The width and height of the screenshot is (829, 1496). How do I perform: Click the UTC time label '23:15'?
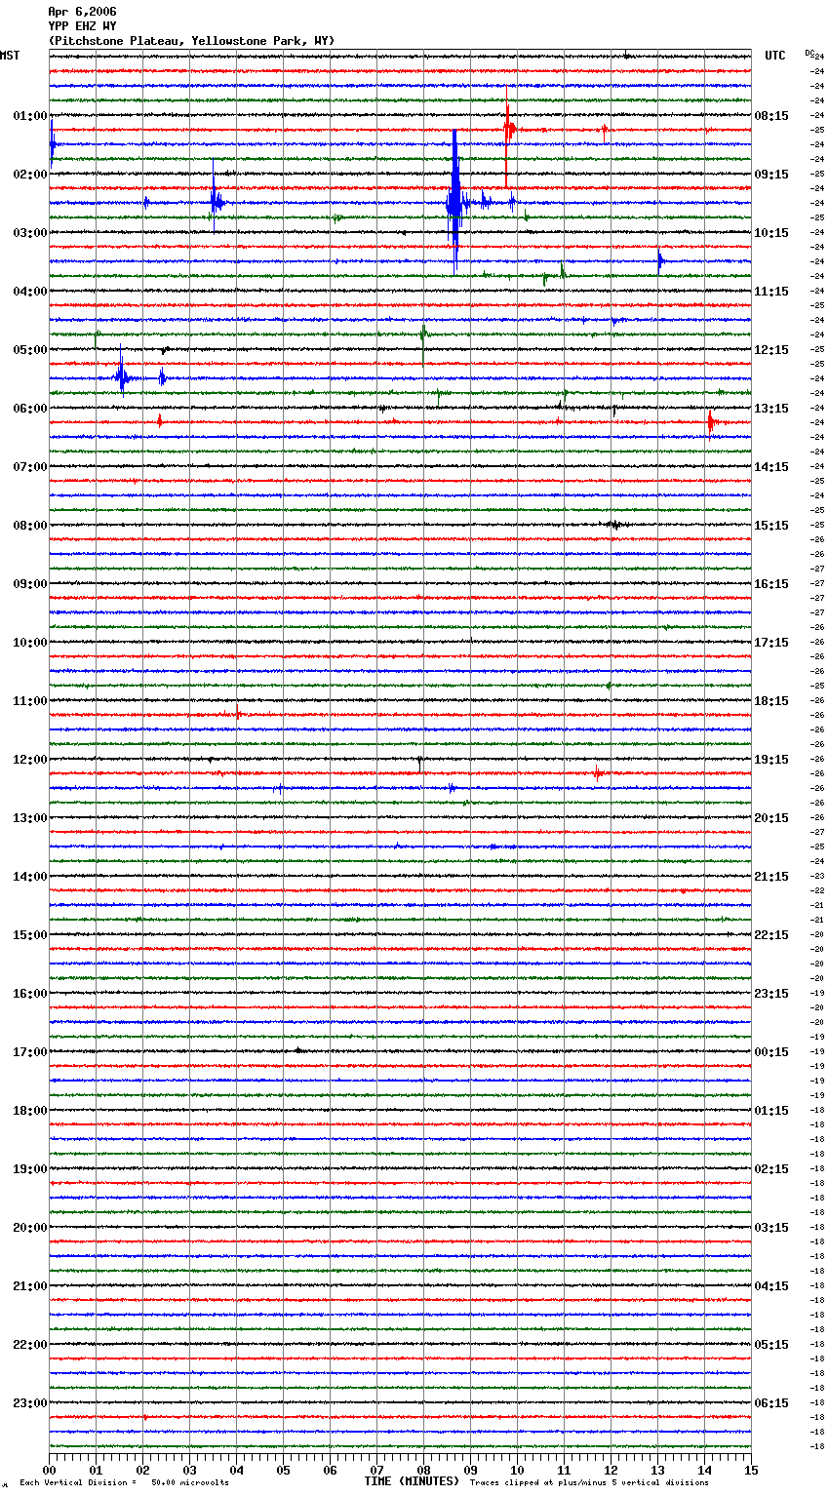click(771, 994)
